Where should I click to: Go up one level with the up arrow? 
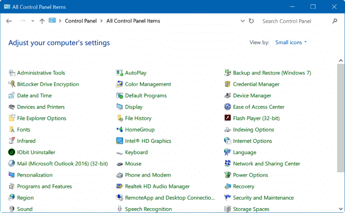42,21
